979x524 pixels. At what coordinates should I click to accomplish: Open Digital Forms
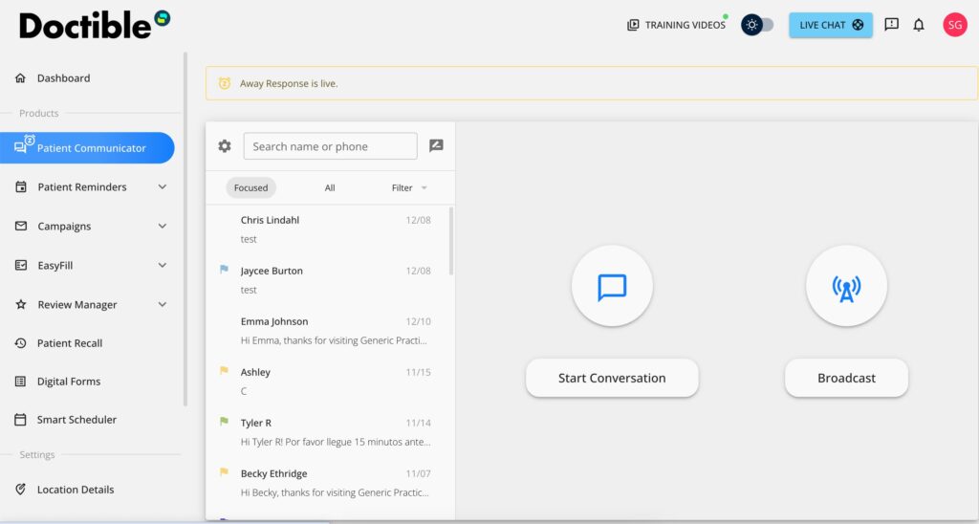[x=69, y=382]
